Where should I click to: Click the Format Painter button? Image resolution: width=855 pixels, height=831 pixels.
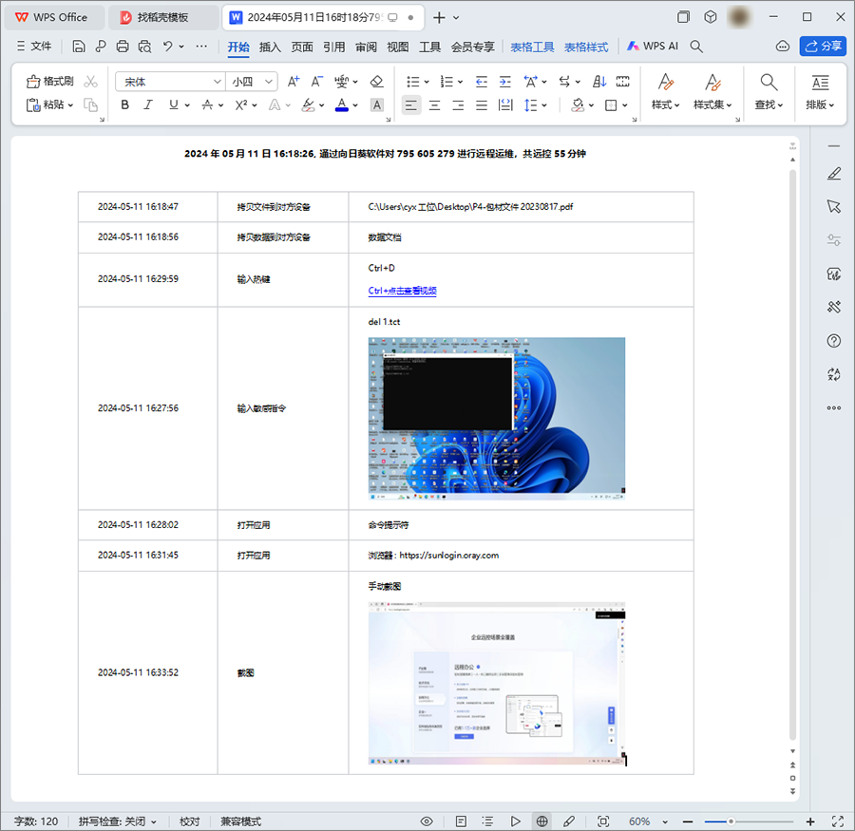click(x=49, y=82)
